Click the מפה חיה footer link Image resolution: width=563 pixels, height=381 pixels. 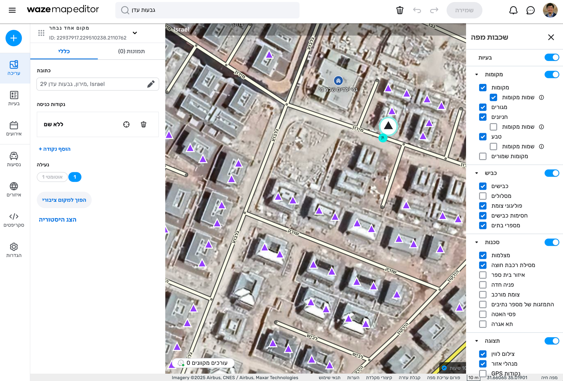[549, 378]
